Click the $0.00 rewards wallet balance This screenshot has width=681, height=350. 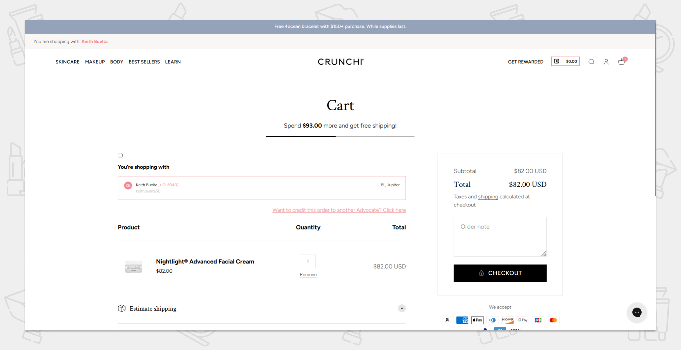565,61
